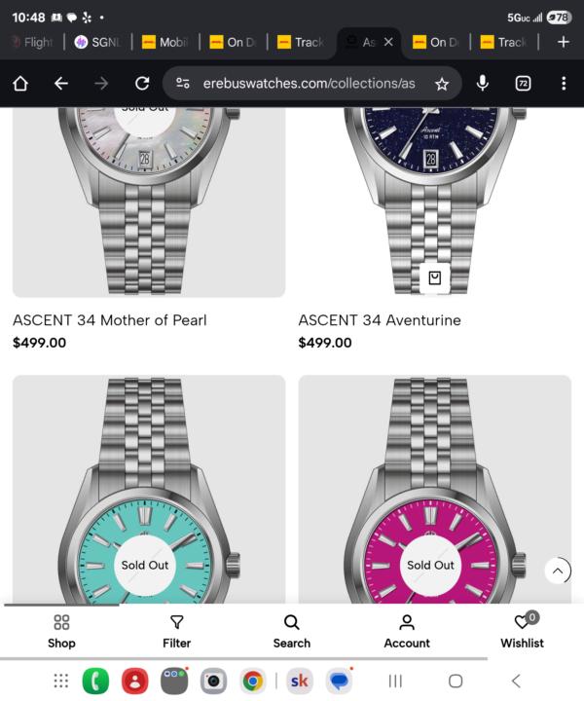Reload the page with the refresh icon

[x=142, y=84]
